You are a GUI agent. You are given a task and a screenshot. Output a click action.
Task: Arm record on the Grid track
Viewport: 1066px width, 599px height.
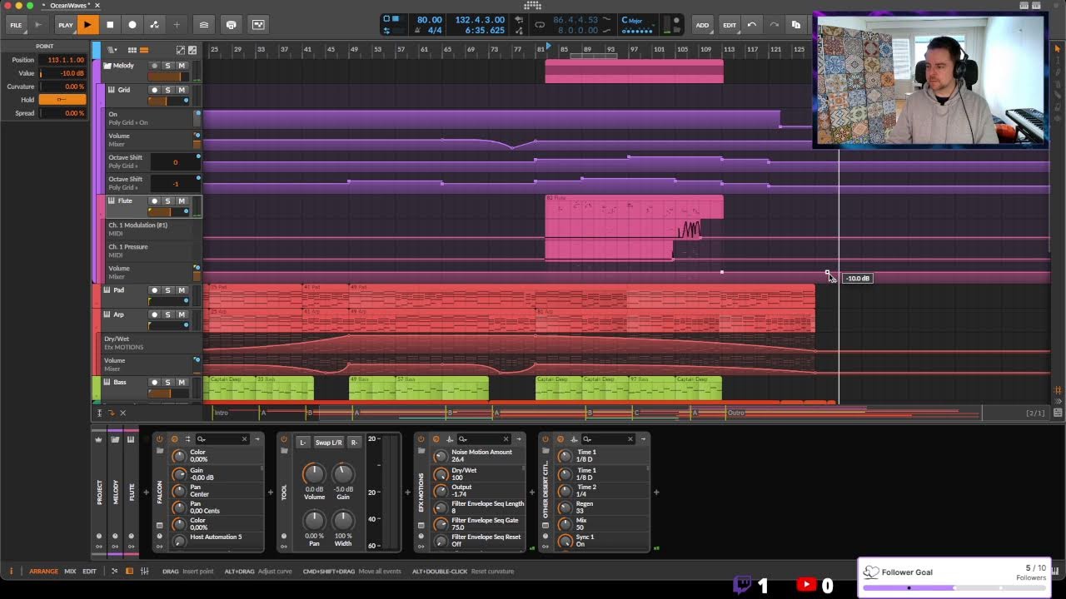click(154, 90)
